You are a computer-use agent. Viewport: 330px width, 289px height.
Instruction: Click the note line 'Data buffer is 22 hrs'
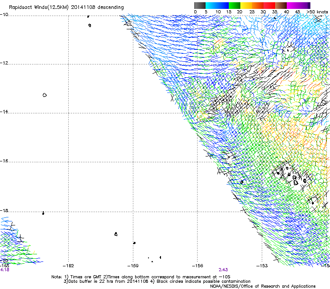point(91,281)
